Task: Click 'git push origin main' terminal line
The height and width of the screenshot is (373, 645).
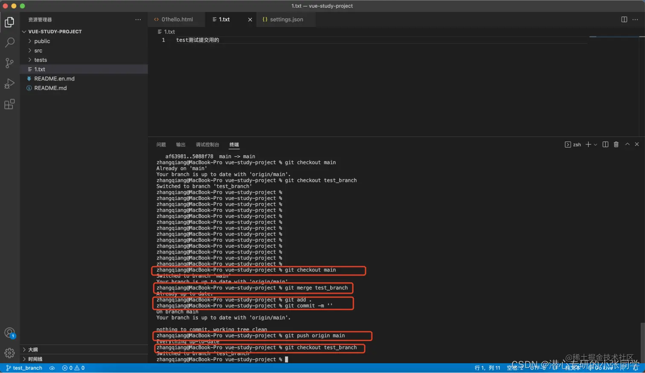Action: tap(250, 335)
